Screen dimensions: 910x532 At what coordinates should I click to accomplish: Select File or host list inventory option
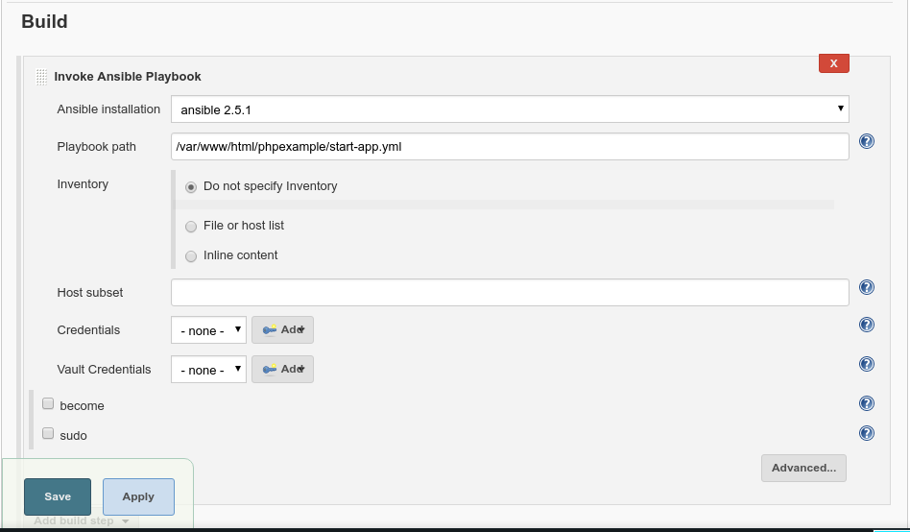click(190, 227)
